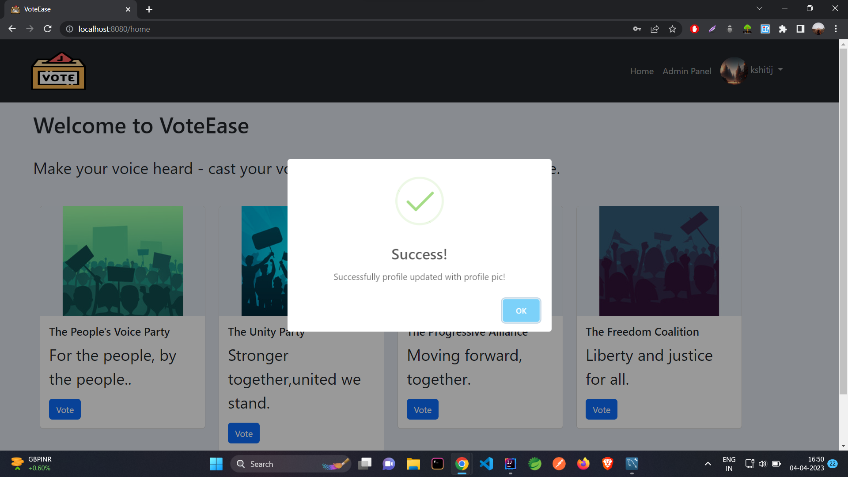Open the Home nav link
The width and height of the screenshot is (848, 477).
642,71
